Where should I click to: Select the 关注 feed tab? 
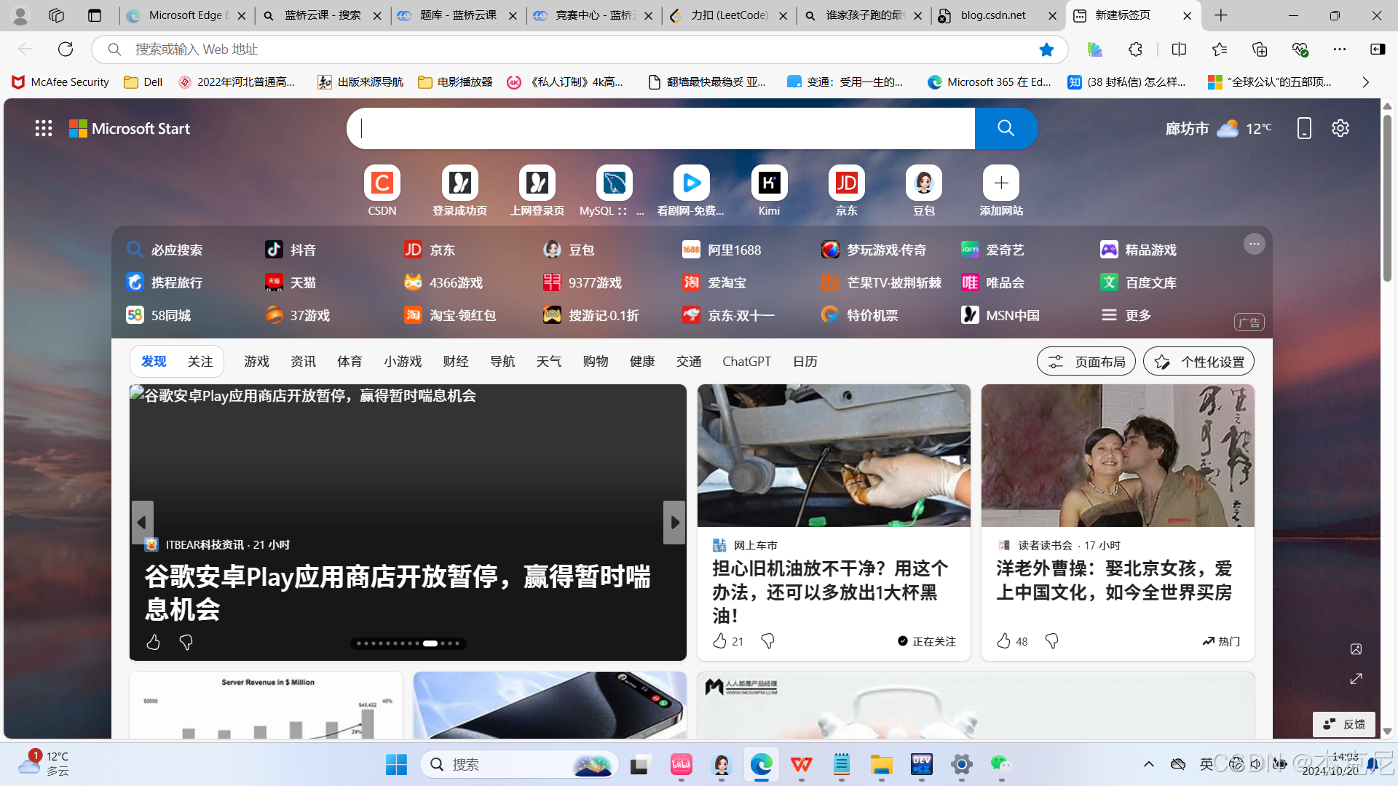pos(200,362)
